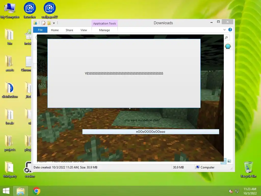Click the YESSSSSS button in the installer
This screenshot has width=261, height=196.
pyautogui.click(x=124, y=73)
